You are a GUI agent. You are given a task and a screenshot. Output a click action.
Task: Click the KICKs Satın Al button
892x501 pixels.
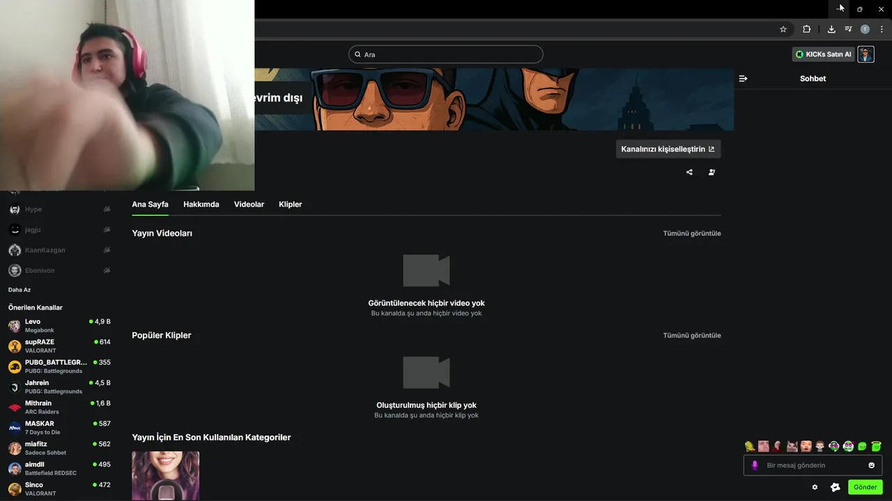[x=824, y=54]
